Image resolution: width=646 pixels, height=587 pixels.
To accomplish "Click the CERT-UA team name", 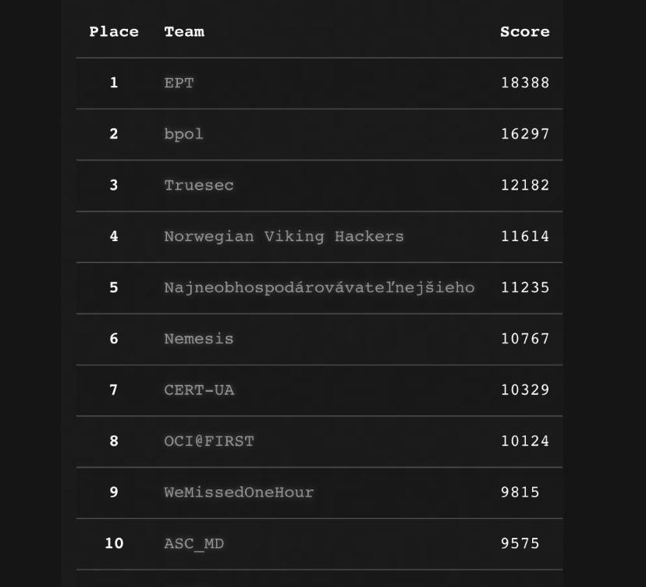I will [199, 390].
